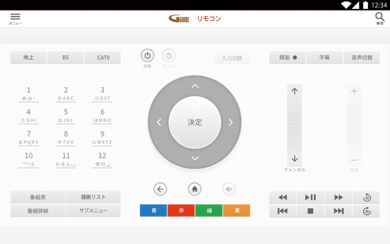The height and width of the screenshot is (244, 390).
Task: Open the program guide via 番組表
Action: click(x=37, y=197)
